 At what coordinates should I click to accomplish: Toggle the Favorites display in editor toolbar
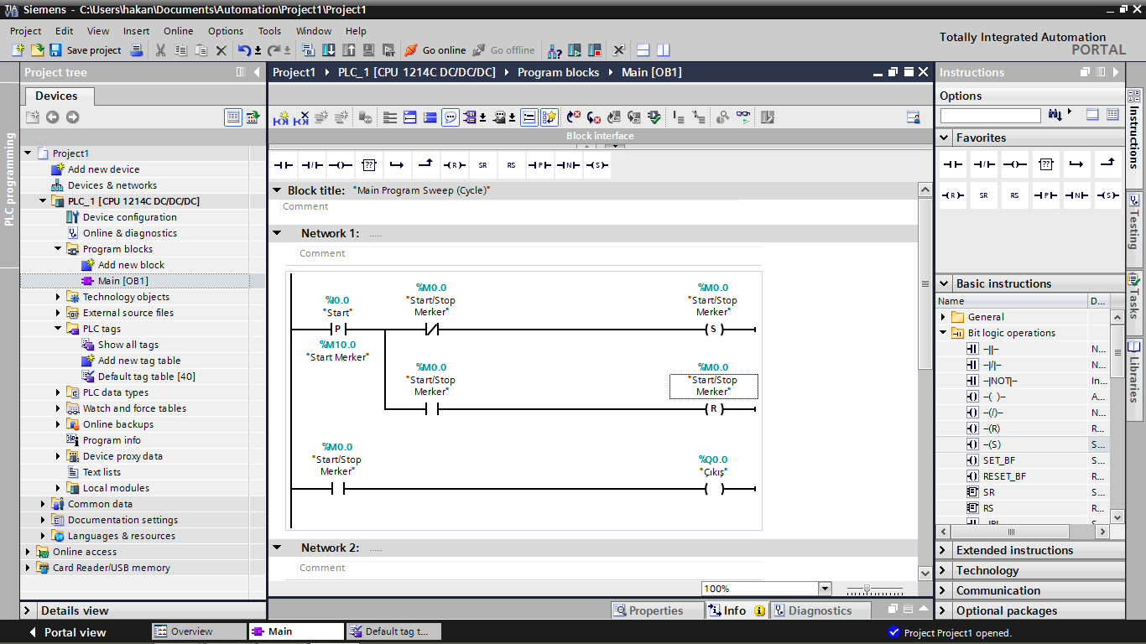coord(550,118)
